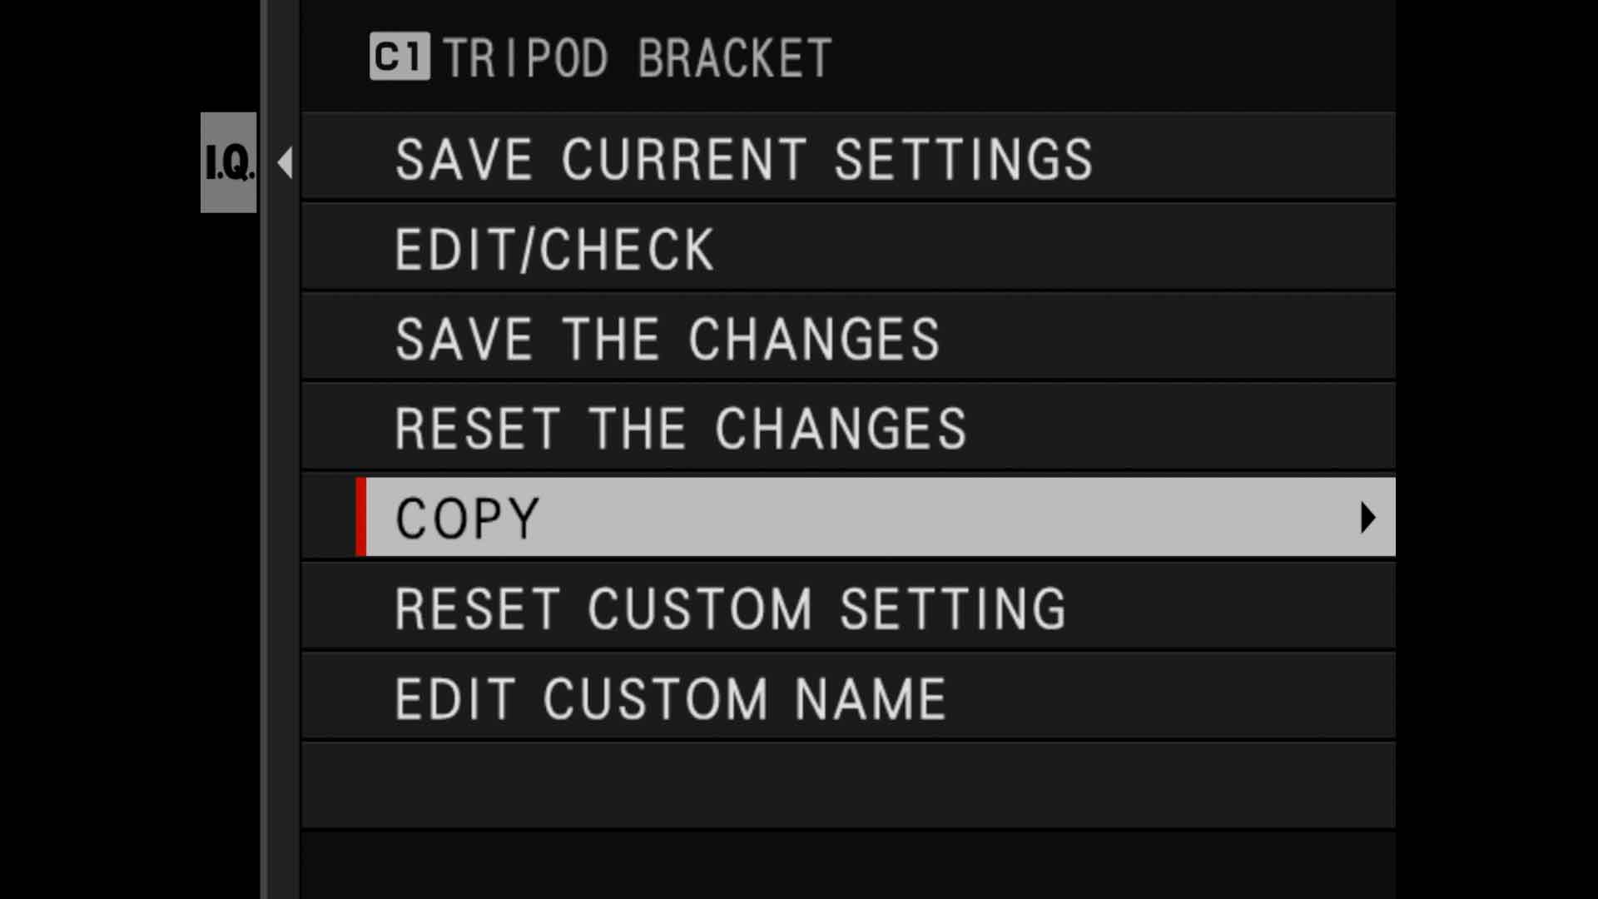
Task: Click the red selection indicator beside COPY
Action: [x=360, y=517]
